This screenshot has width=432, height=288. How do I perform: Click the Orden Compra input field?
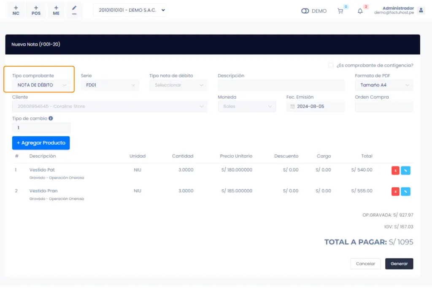[x=384, y=106]
